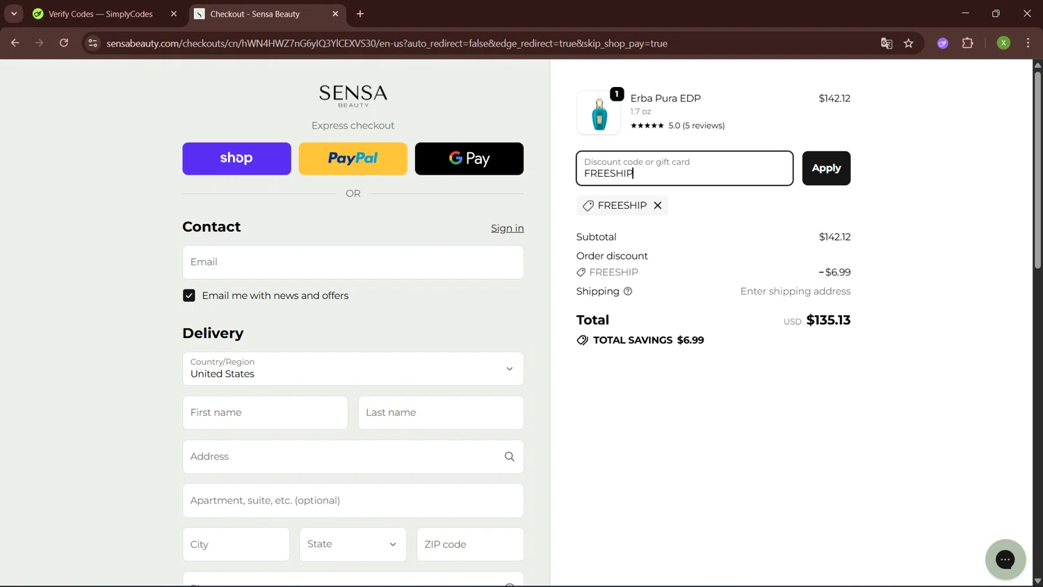Click the Sign in link
This screenshot has height=587, width=1043.
[508, 228]
